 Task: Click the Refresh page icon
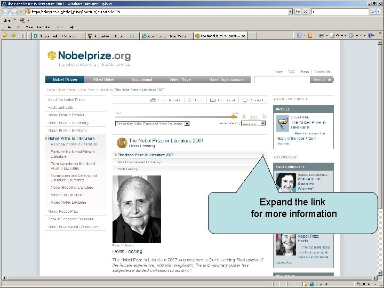click(x=298, y=12)
